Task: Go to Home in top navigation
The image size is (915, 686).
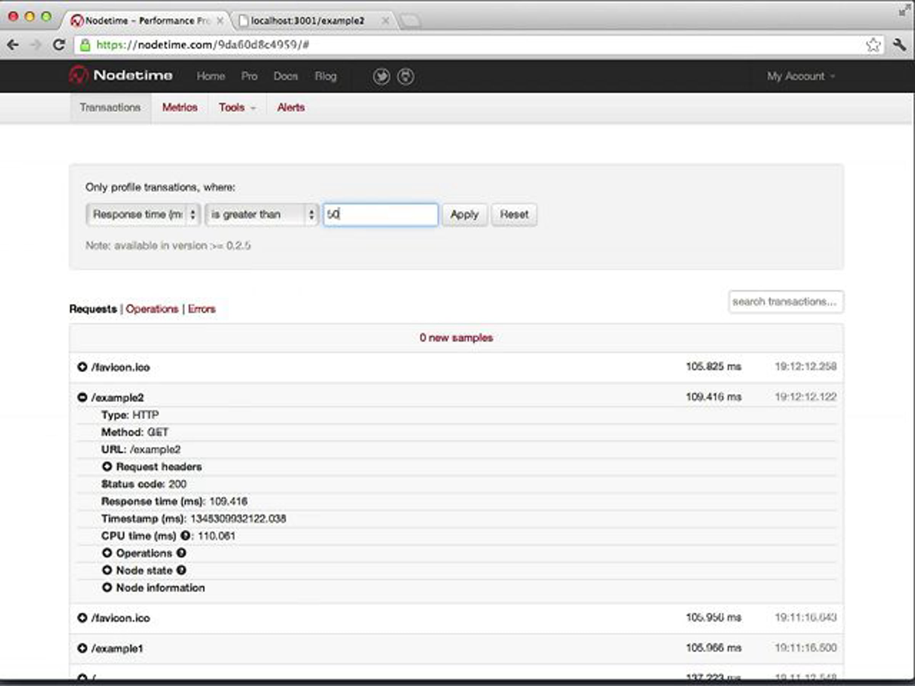Action: coord(210,77)
